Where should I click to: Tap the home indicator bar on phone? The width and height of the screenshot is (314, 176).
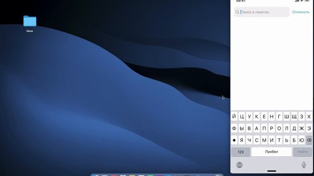point(272,171)
